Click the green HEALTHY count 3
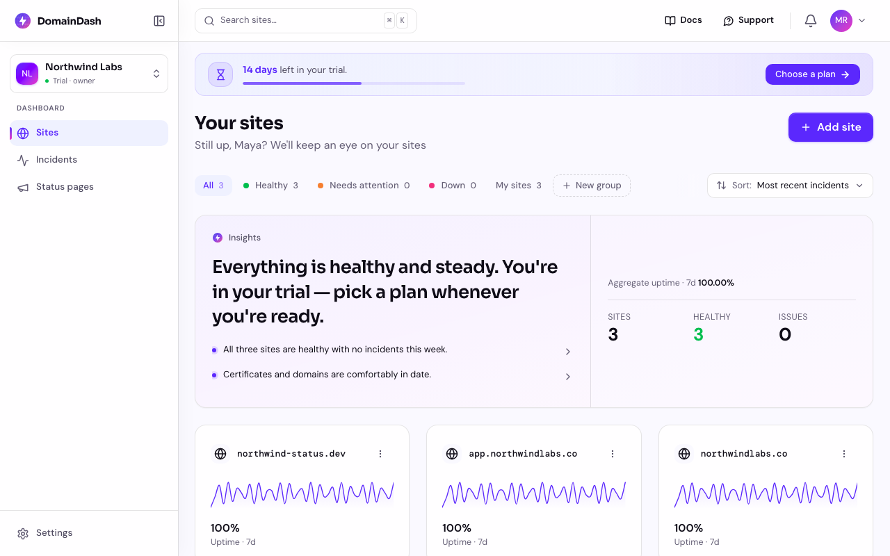The width and height of the screenshot is (890, 556). pos(698,335)
